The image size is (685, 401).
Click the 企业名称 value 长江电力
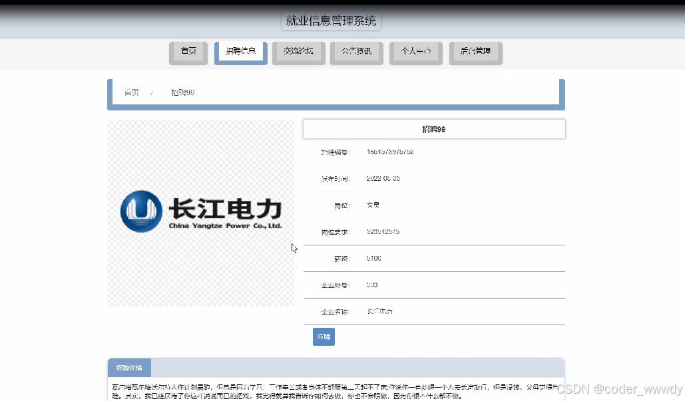(379, 311)
